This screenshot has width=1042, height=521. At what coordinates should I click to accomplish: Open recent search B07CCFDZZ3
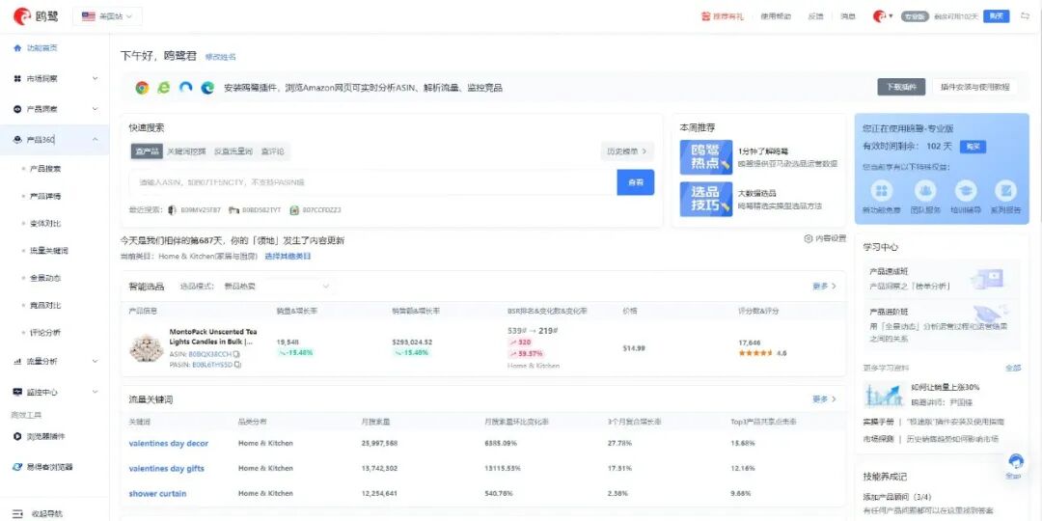(315, 210)
